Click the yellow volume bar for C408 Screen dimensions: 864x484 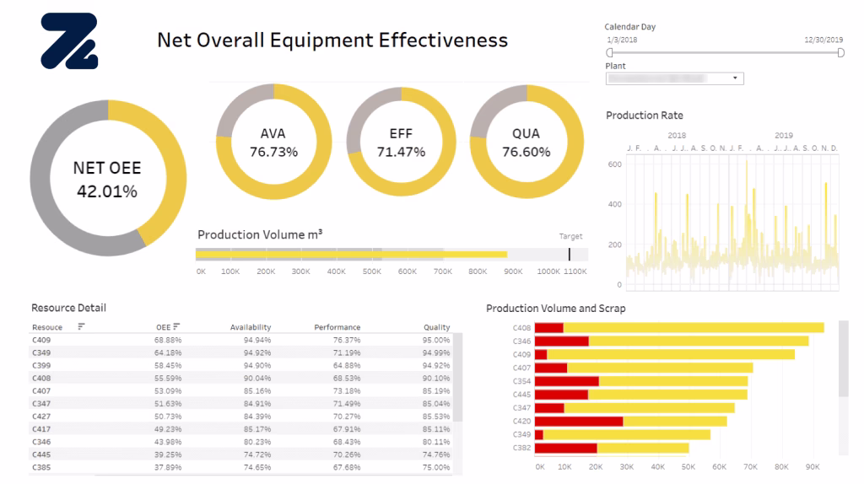pos(692,327)
